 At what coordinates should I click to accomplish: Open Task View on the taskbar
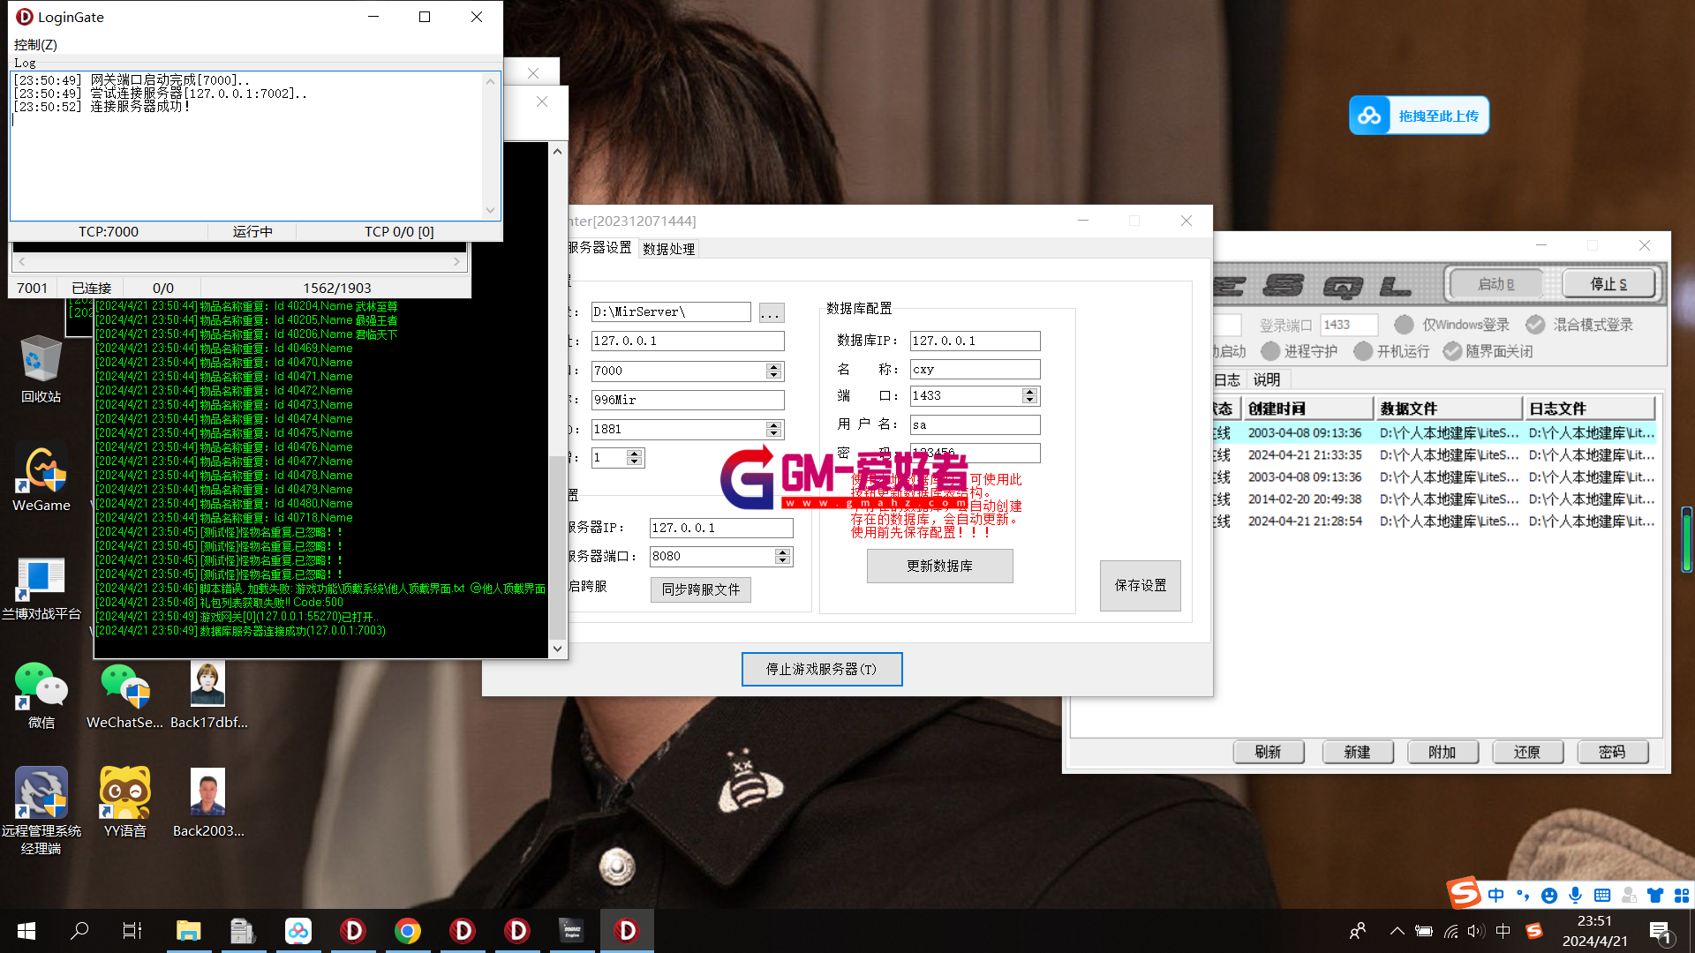point(132,930)
